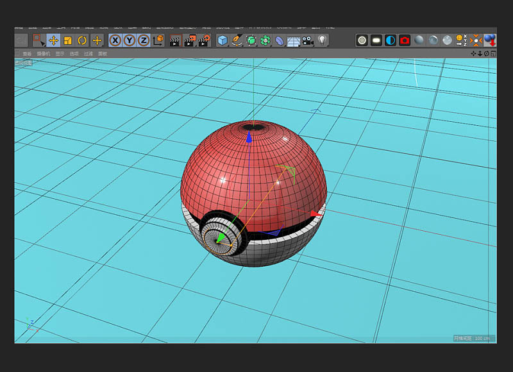Switch the coordinate system mode
The height and width of the screenshot is (372, 513).
tap(158, 40)
